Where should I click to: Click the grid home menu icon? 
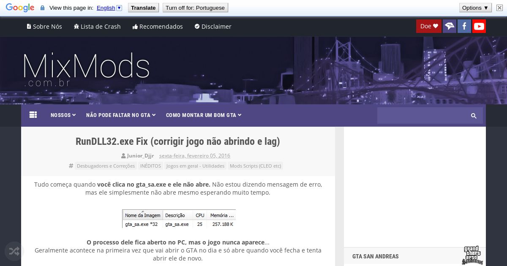pyautogui.click(x=33, y=115)
